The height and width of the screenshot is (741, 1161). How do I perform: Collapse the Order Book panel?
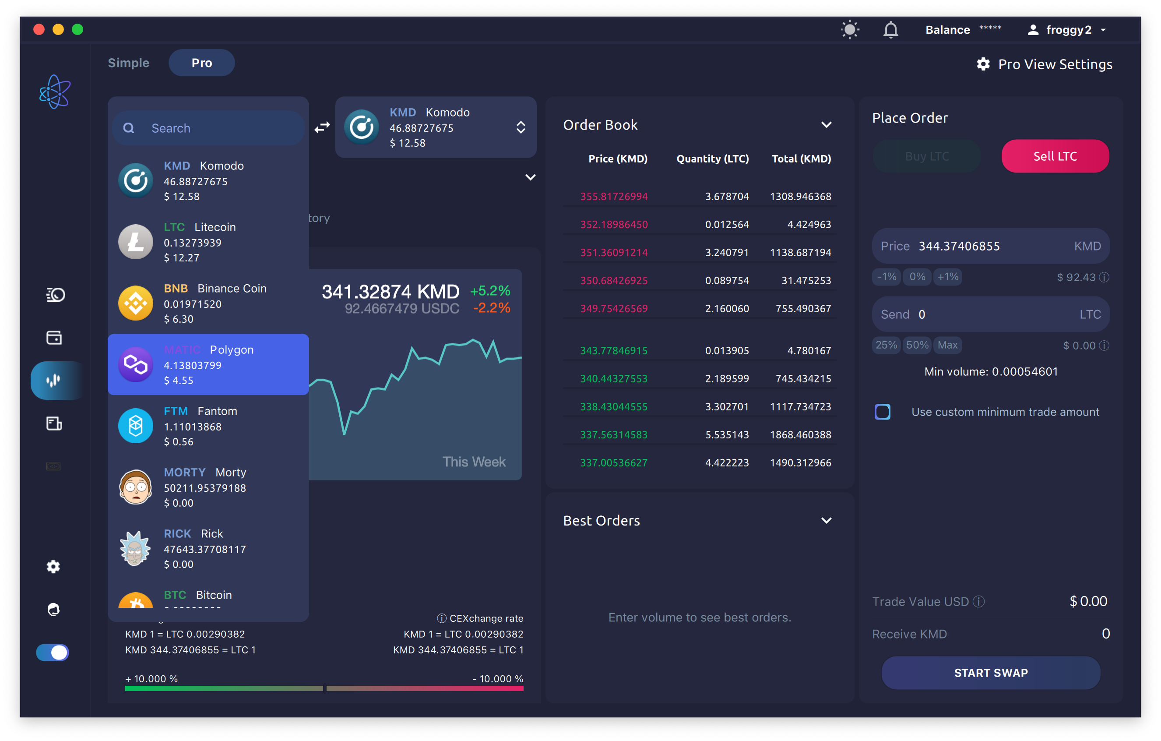(827, 124)
